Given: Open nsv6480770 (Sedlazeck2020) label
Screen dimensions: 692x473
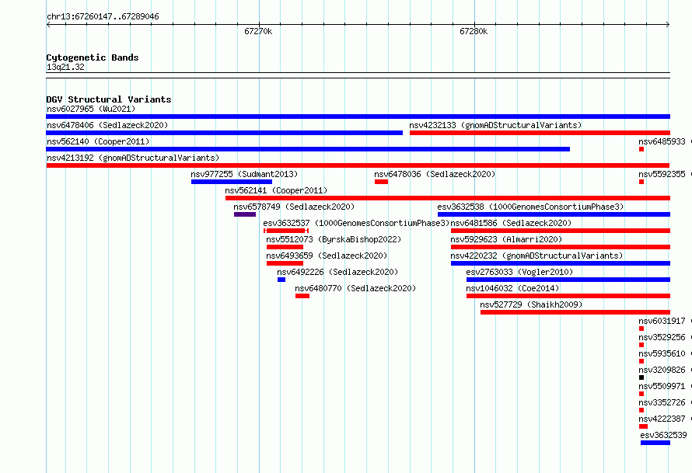Looking at the screenshot, I should 355,288.
